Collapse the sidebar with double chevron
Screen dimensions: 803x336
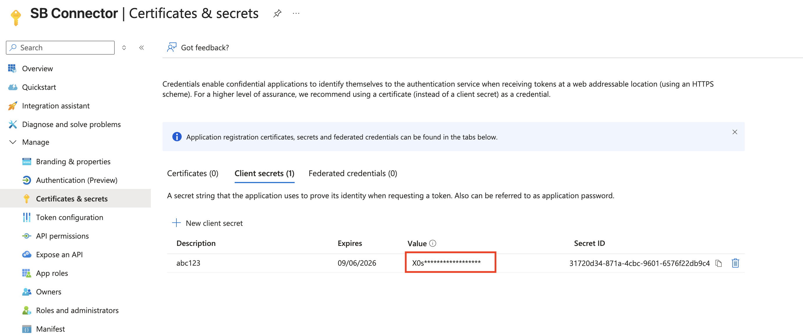[x=142, y=48]
